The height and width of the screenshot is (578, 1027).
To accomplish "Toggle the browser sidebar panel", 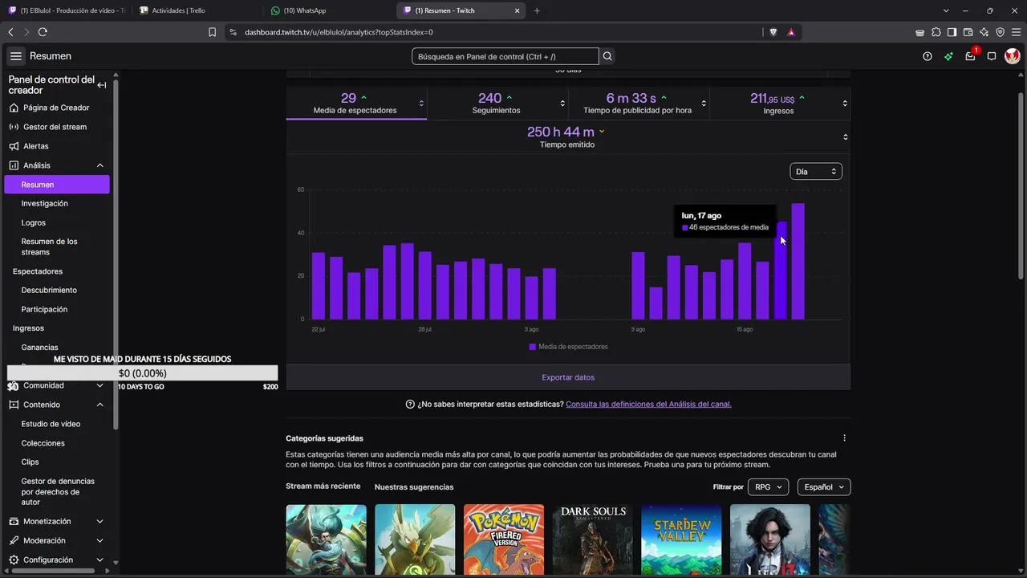I will pos(952,32).
